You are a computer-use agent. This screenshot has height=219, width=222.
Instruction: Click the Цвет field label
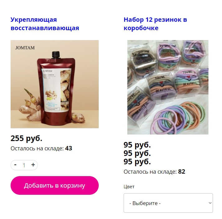click(x=129, y=187)
